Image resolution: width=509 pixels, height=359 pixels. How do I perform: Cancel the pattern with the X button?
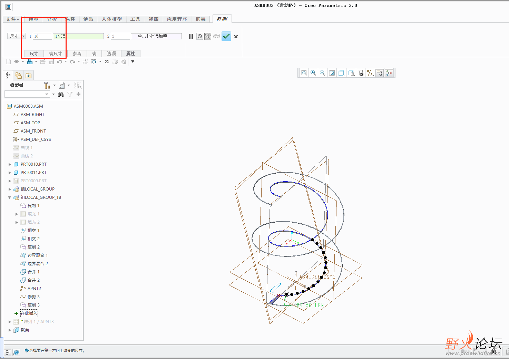tap(236, 37)
